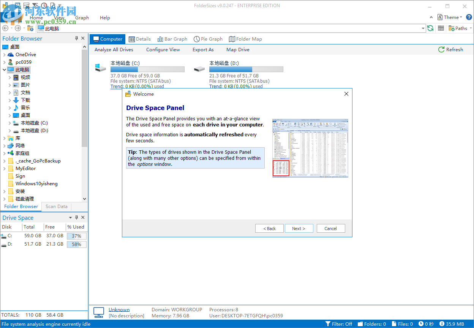
Task: Click the Next button in Welcome dialog
Action: tap(299, 228)
